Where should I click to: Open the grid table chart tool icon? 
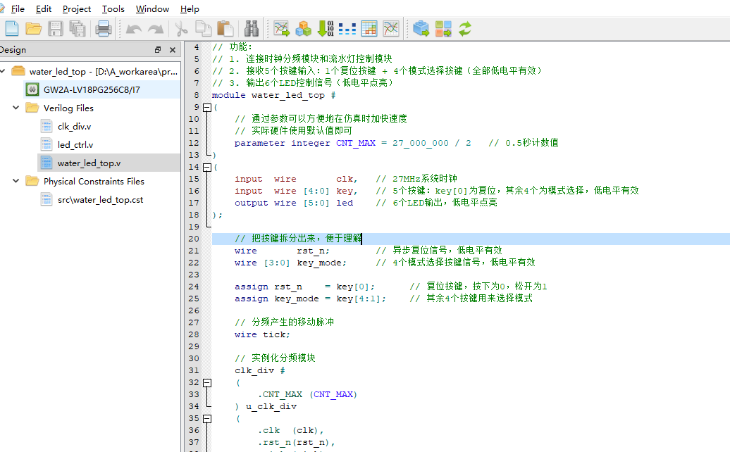click(369, 29)
